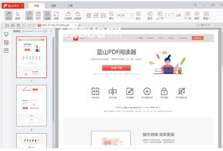Enter fullscreen mode (全屏)
The image size is (223, 151).
coord(56,15)
